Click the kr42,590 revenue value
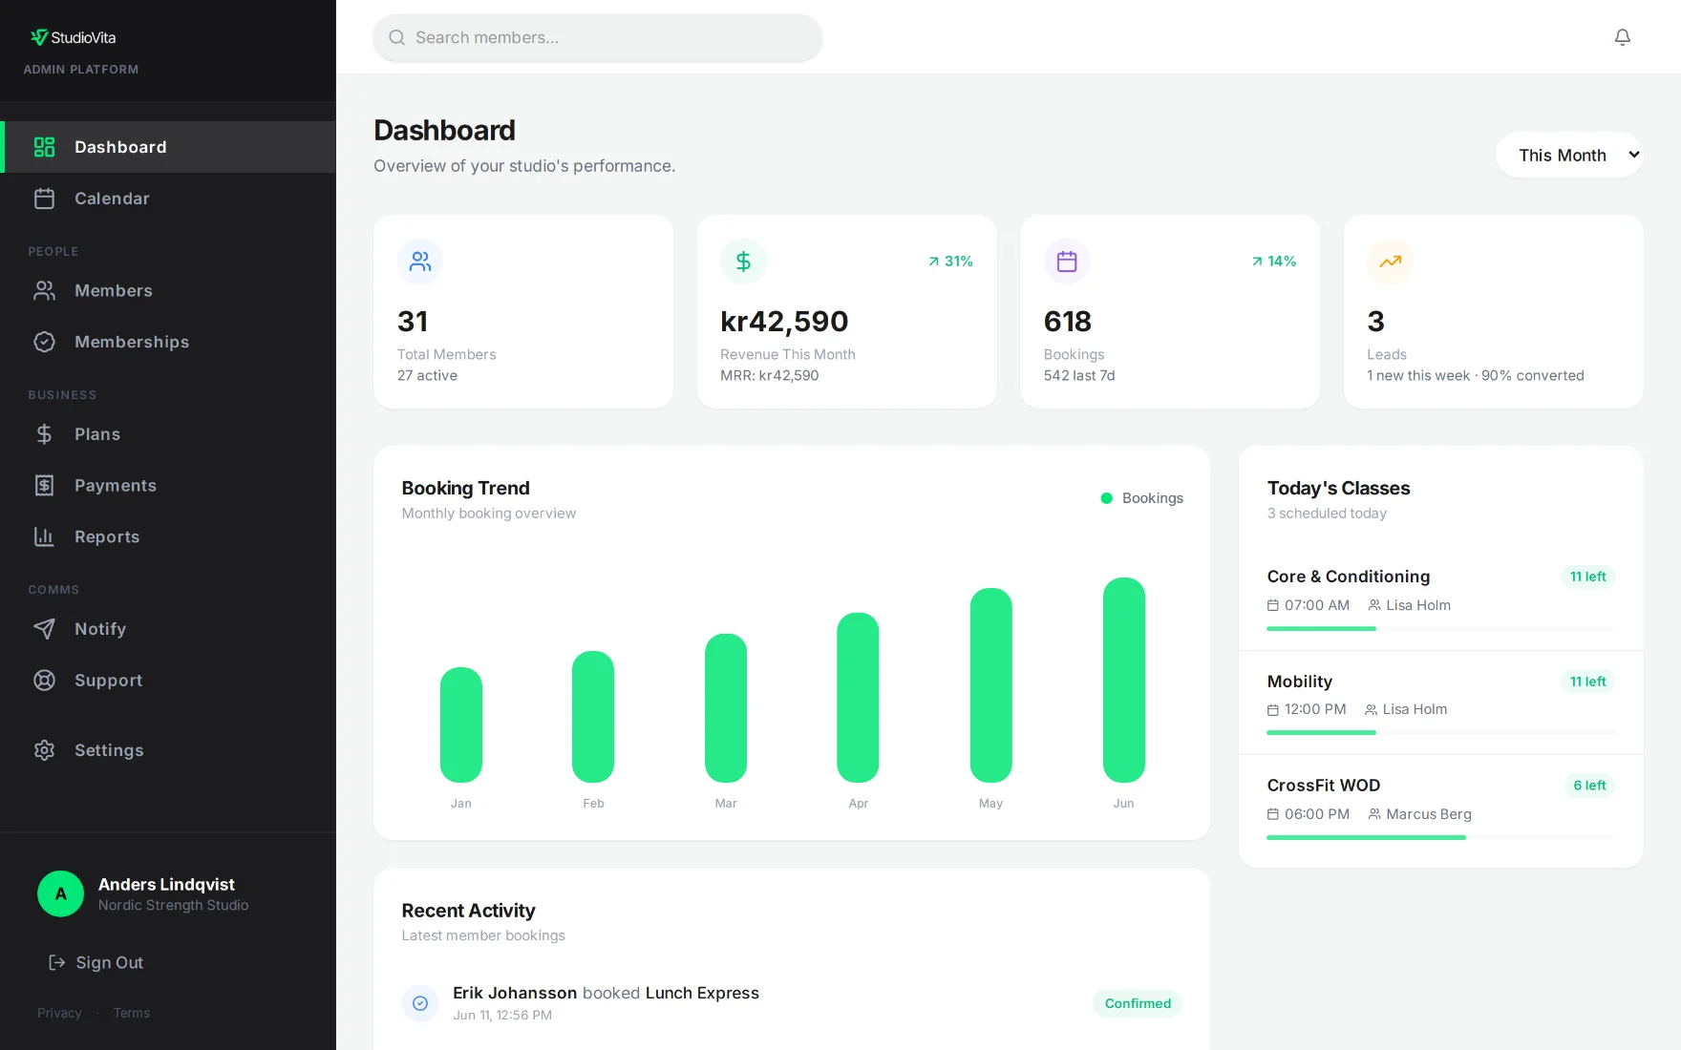 (x=784, y=322)
